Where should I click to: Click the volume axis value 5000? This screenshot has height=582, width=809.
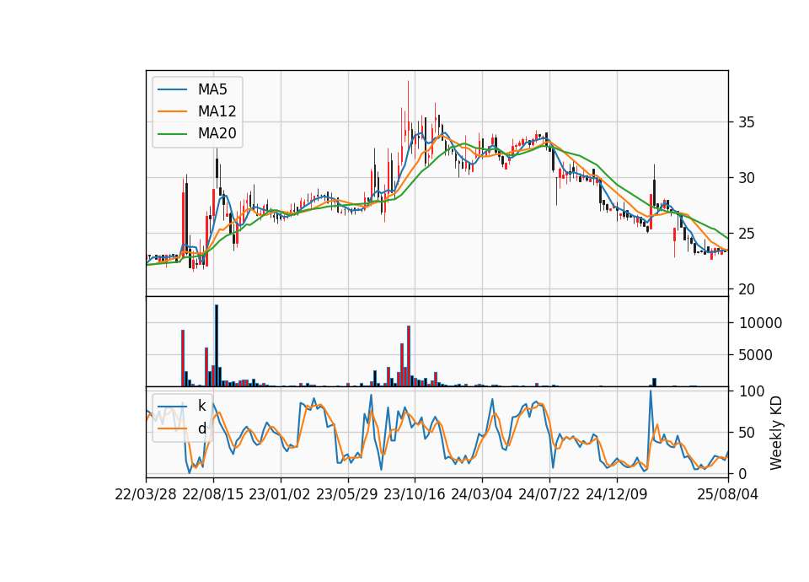(x=756, y=355)
